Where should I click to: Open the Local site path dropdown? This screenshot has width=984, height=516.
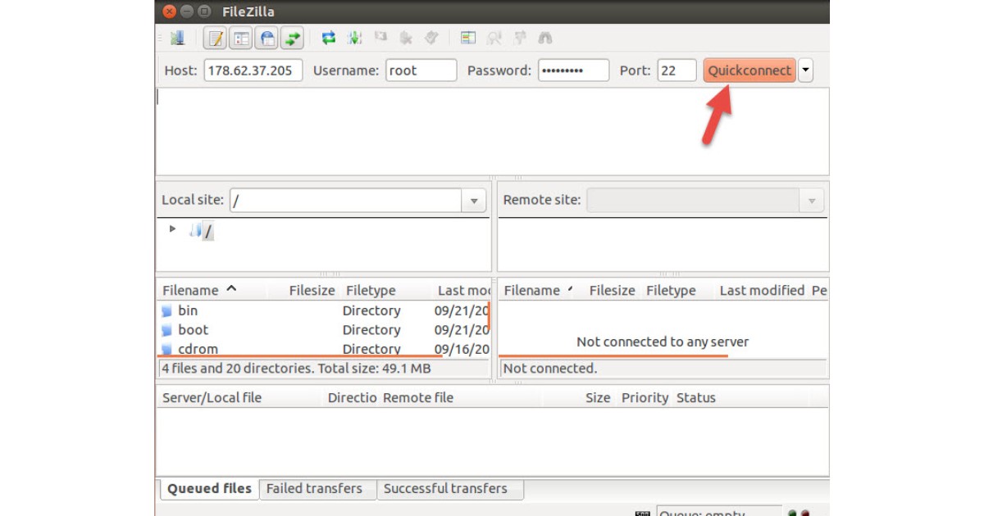(473, 201)
